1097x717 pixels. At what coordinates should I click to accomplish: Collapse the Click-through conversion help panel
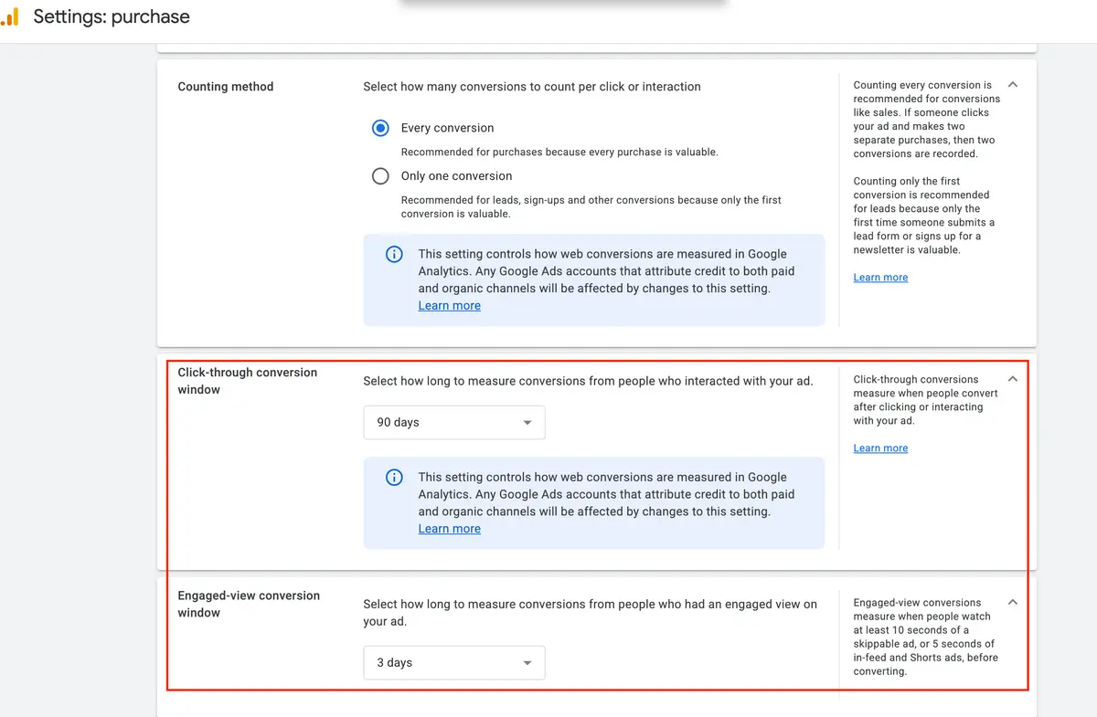pyautogui.click(x=1012, y=379)
